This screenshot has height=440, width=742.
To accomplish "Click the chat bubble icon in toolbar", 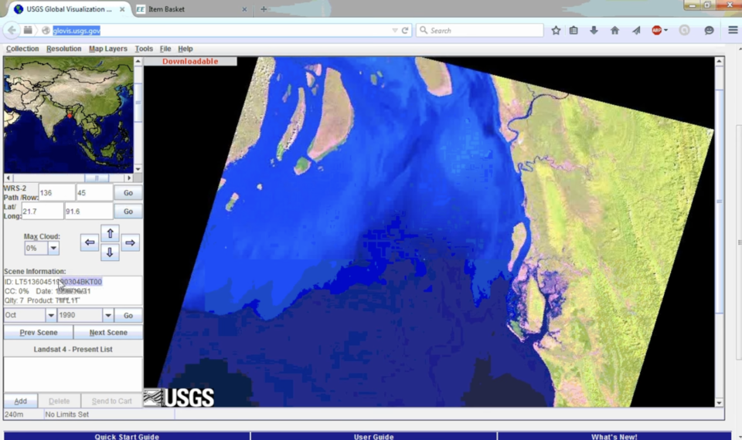I will [x=709, y=30].
